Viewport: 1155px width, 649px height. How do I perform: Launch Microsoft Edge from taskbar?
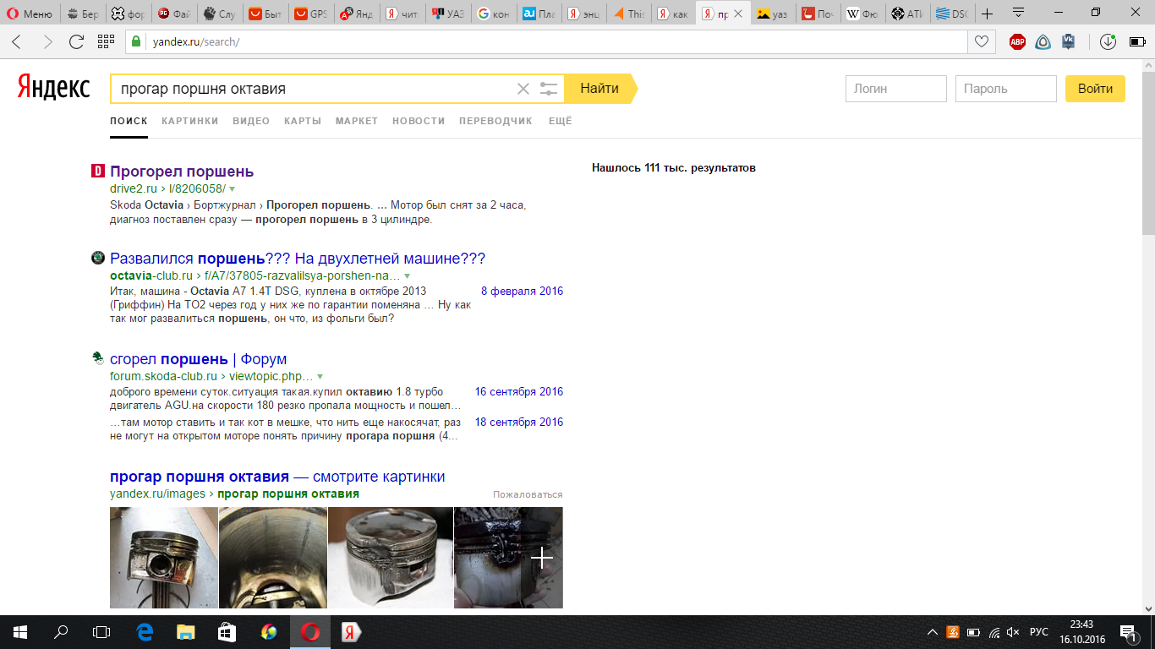click(x=145, y=632)
